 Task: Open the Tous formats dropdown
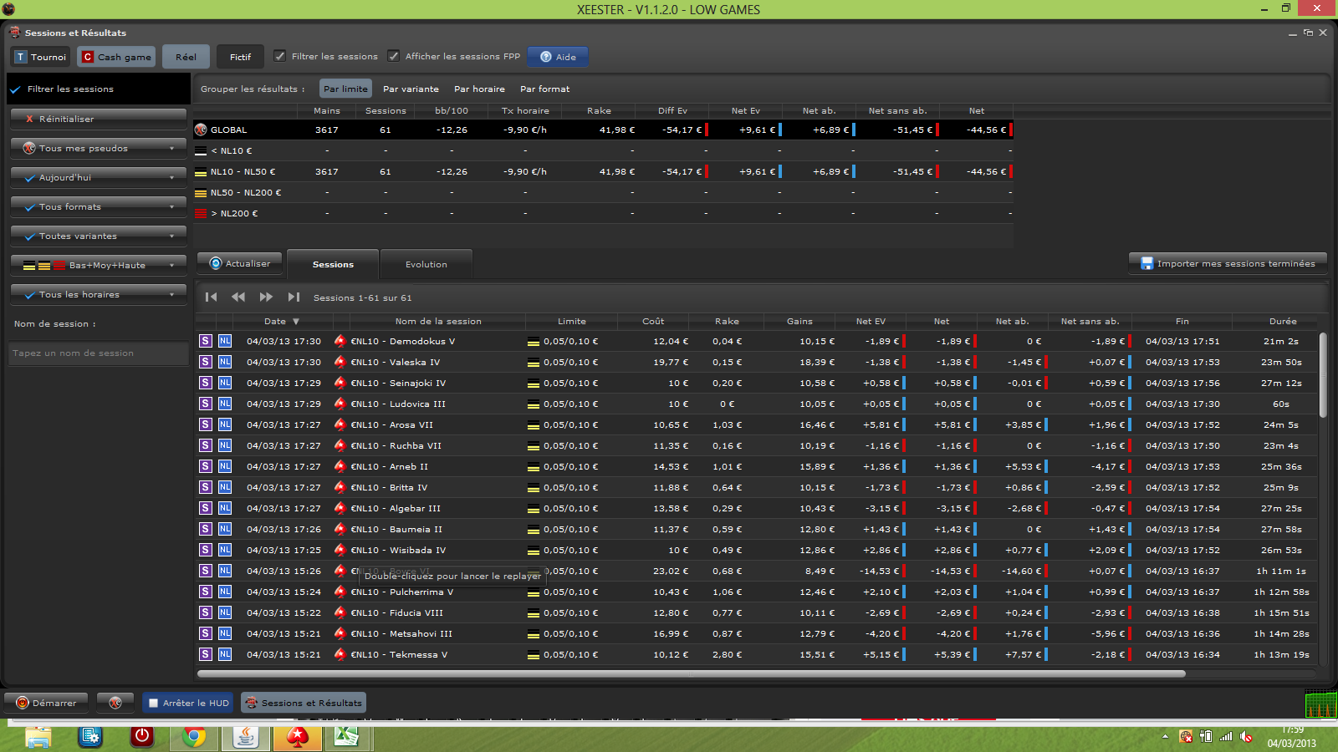(99, 206)
